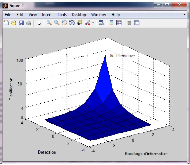Viewport: 190px width, 165px height.
Task: Click the 50 tick label on the z-axis
Action: tap(20, 84)
